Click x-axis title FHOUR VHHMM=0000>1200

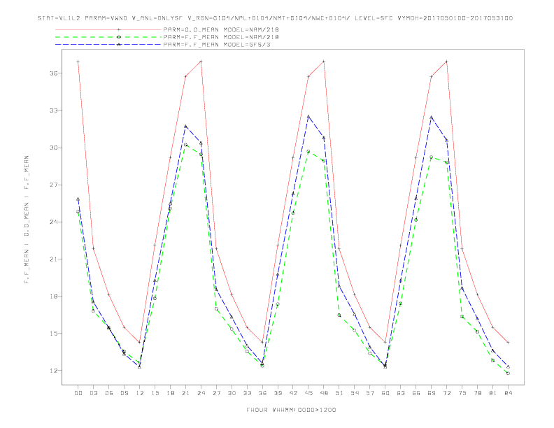[291, 410]
